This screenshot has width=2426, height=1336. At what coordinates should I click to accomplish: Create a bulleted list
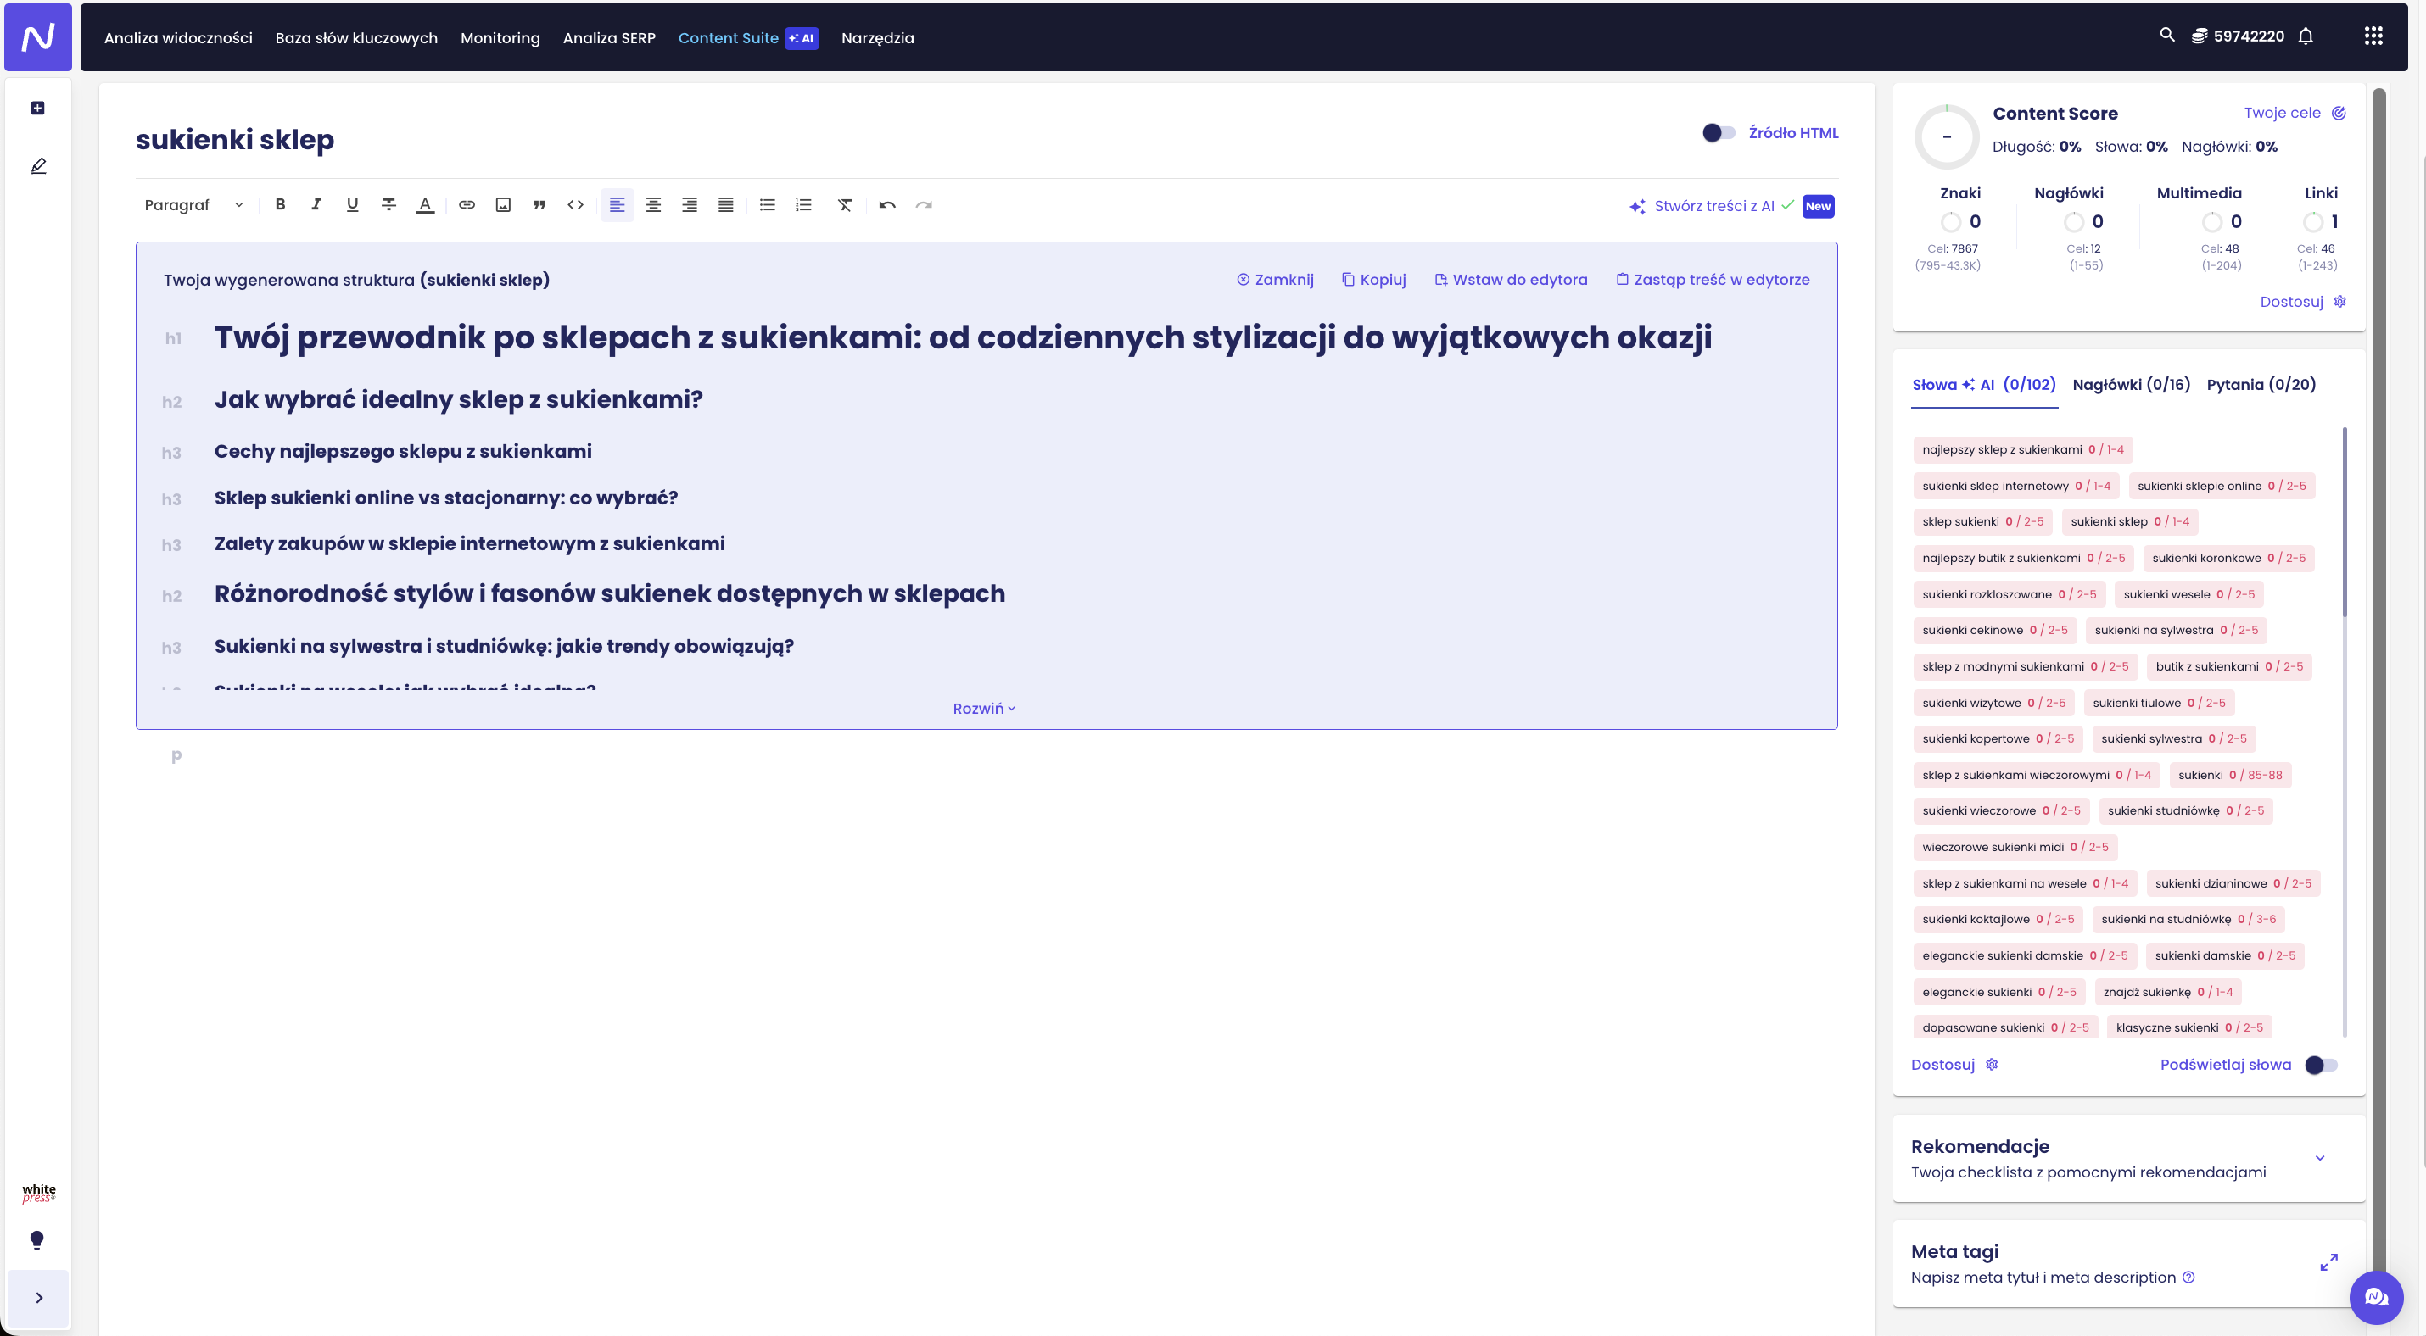(x=767, y=204)
